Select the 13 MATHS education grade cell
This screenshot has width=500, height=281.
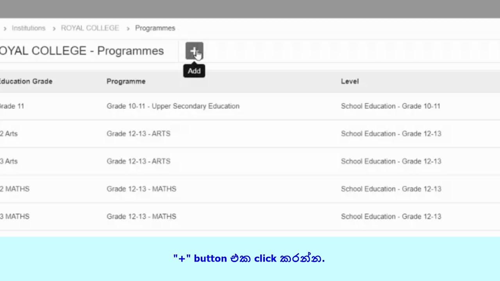(x=14, y=217)
